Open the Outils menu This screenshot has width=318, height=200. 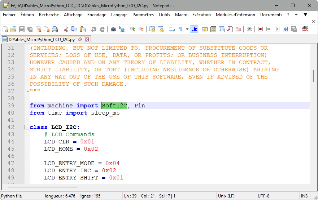coord(164,15)
